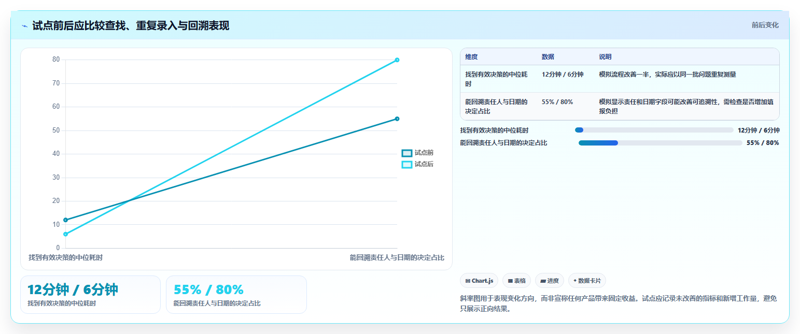Click the 数据卡片 tag chip

[587, 281]
